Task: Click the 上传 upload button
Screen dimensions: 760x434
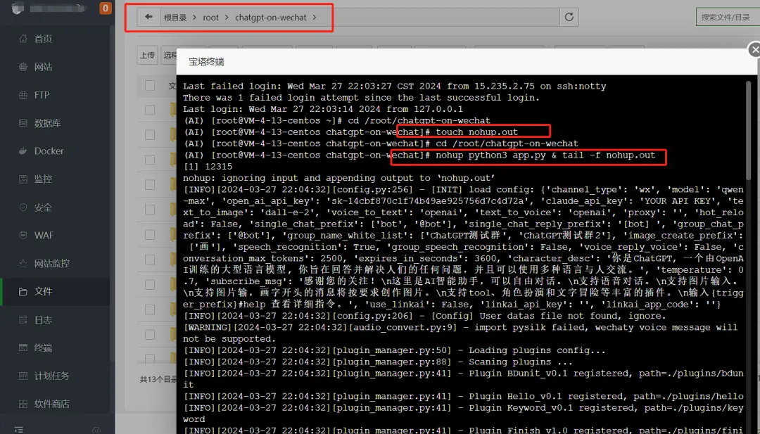Action: 147,55
